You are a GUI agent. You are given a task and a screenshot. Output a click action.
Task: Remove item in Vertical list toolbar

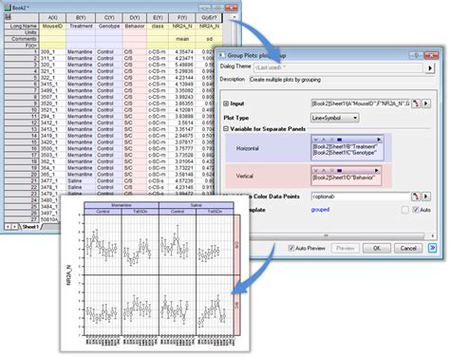click(x=331, y=171)
